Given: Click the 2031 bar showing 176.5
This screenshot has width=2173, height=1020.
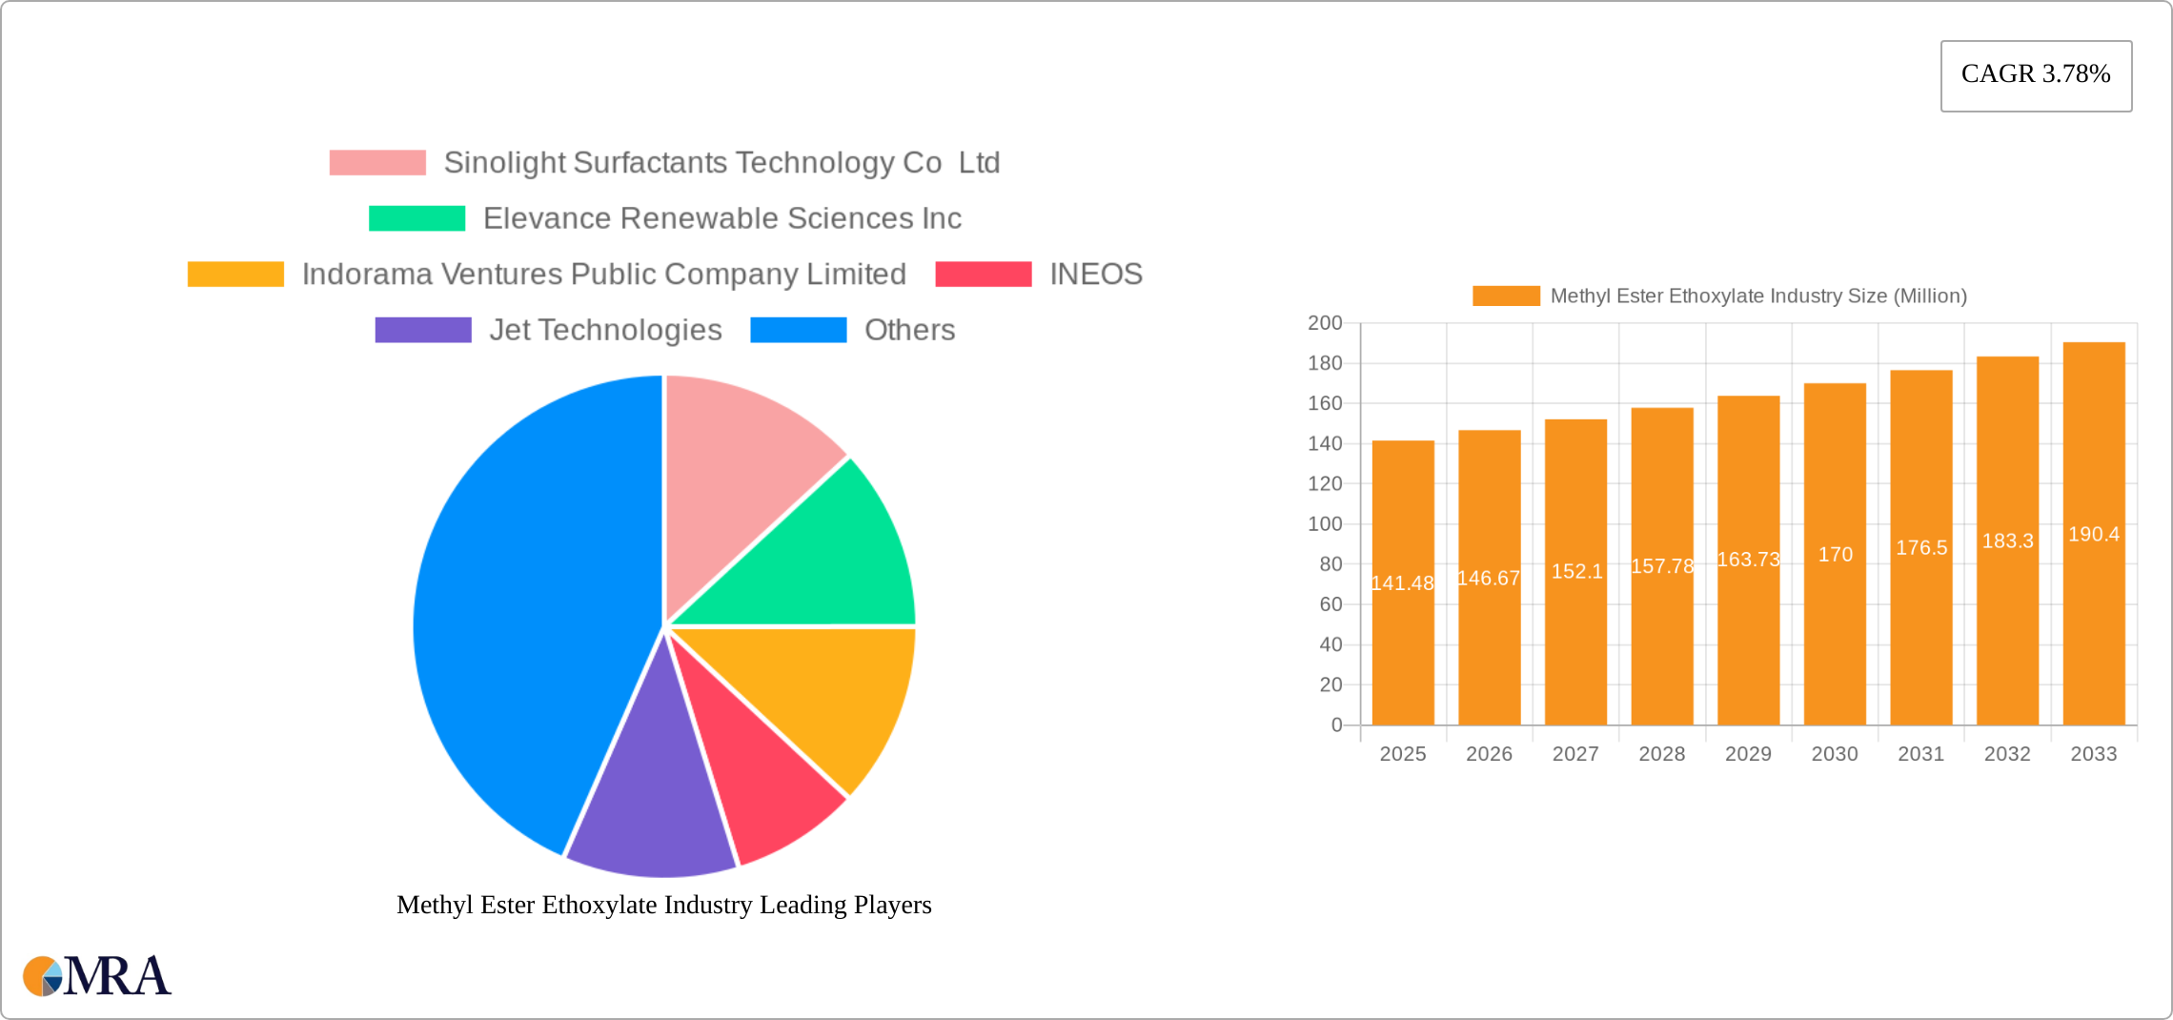Looking at the screenshot, I should (x=1921, y=547).
